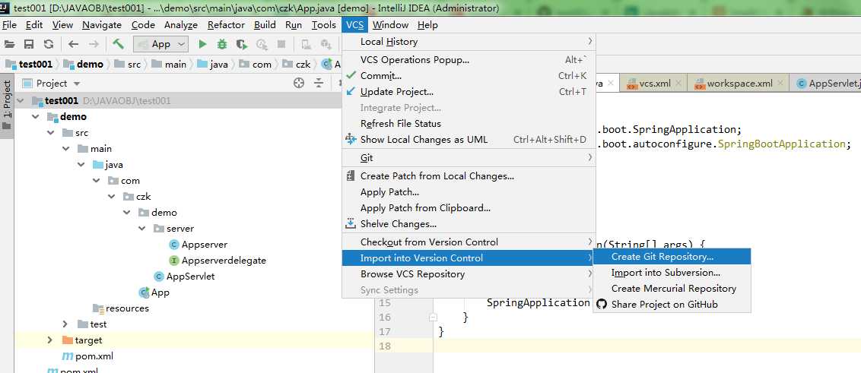
Task: Select VCS Operations Popup entry
Action: point(469,60)
